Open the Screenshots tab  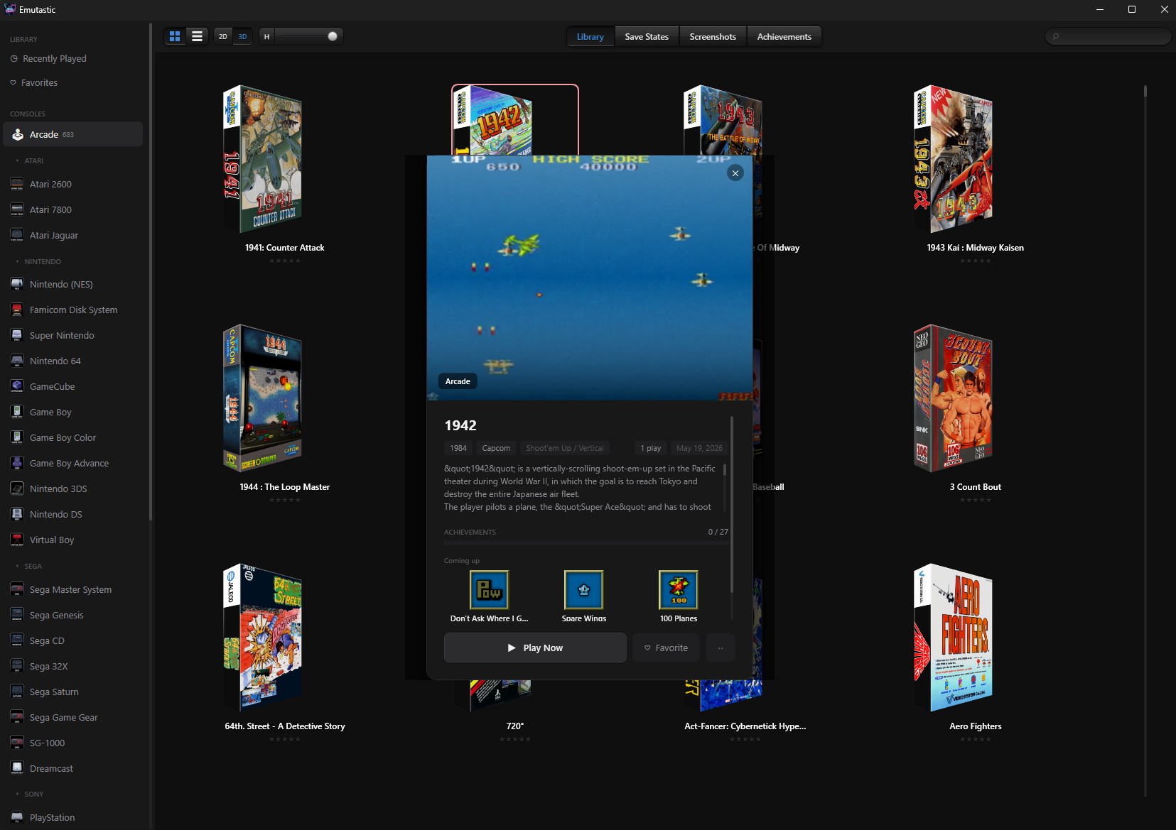pos(713,37)
